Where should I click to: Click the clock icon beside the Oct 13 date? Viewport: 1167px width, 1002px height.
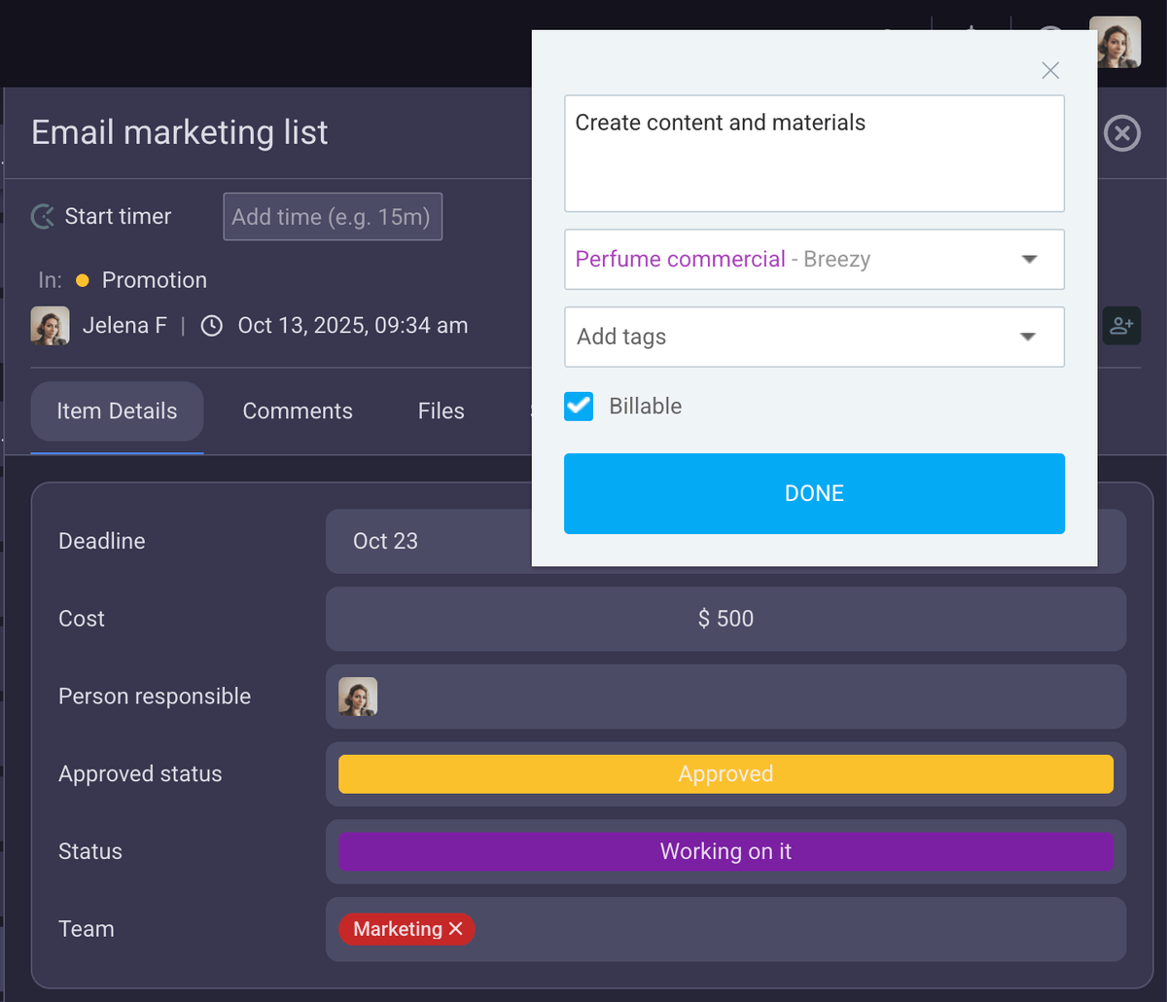pos(211,325)
